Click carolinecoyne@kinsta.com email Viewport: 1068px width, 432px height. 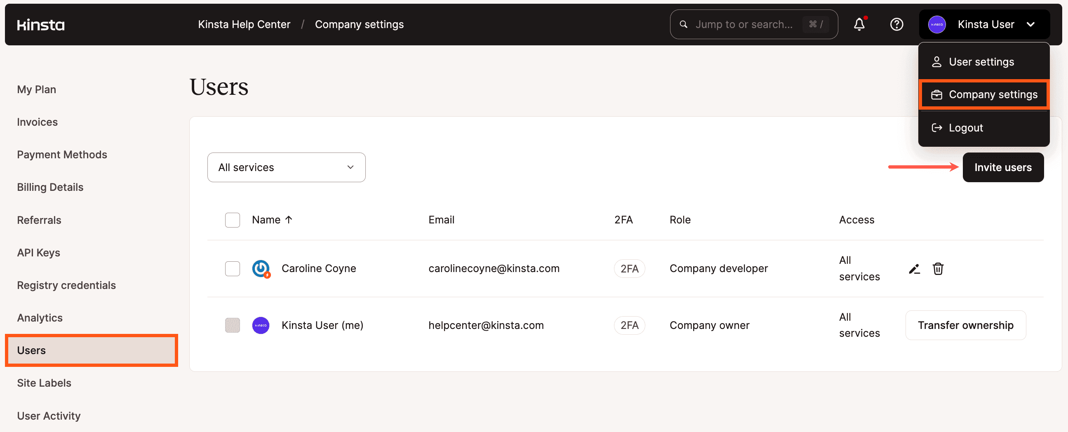[494, 269]
